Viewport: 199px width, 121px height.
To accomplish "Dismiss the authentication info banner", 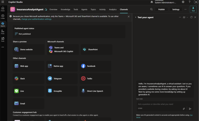I will 129,16.
